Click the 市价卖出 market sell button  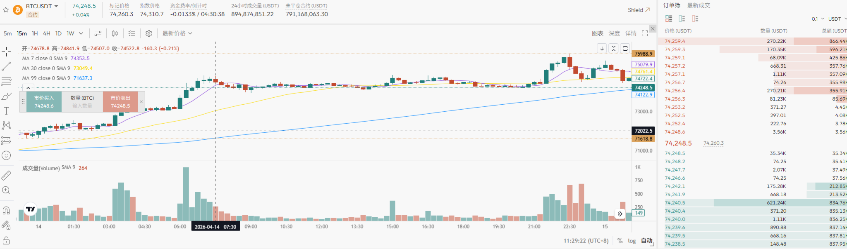120,102
